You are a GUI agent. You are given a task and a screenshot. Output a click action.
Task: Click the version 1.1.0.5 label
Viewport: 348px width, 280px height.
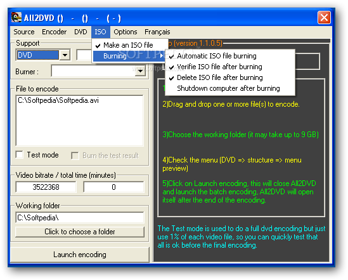point(198,43)
